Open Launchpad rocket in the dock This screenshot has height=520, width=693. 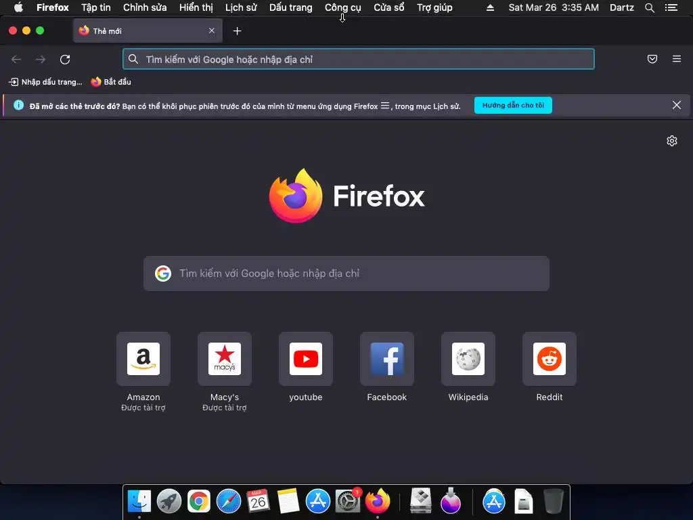coord(169,502)
